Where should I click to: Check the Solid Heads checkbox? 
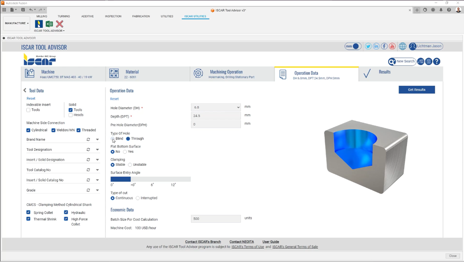click(x=71, y=115)
